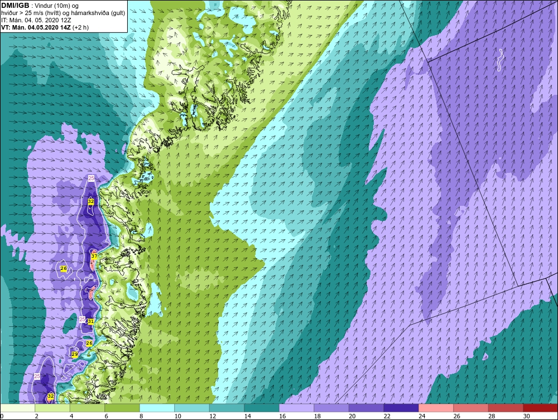The height and width of the screenshot is (420, 558).
Task: Click the legend scale value 20
Action: [x=352, y=416]
